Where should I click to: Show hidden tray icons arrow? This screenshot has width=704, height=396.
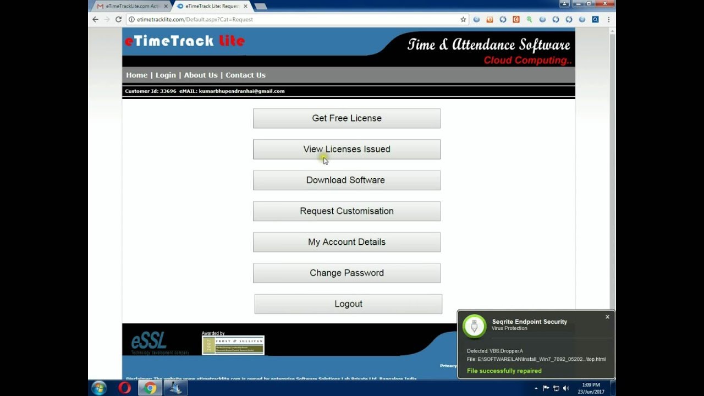click(x=536, y=388)
